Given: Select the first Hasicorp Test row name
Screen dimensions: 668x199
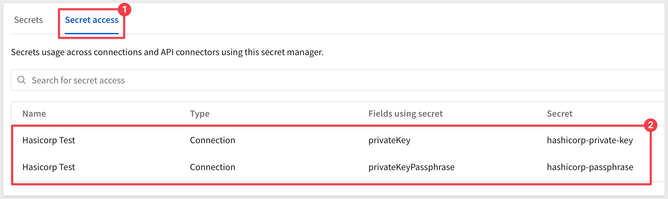Looking at the screenshot, I should click(x=49, y=140).
